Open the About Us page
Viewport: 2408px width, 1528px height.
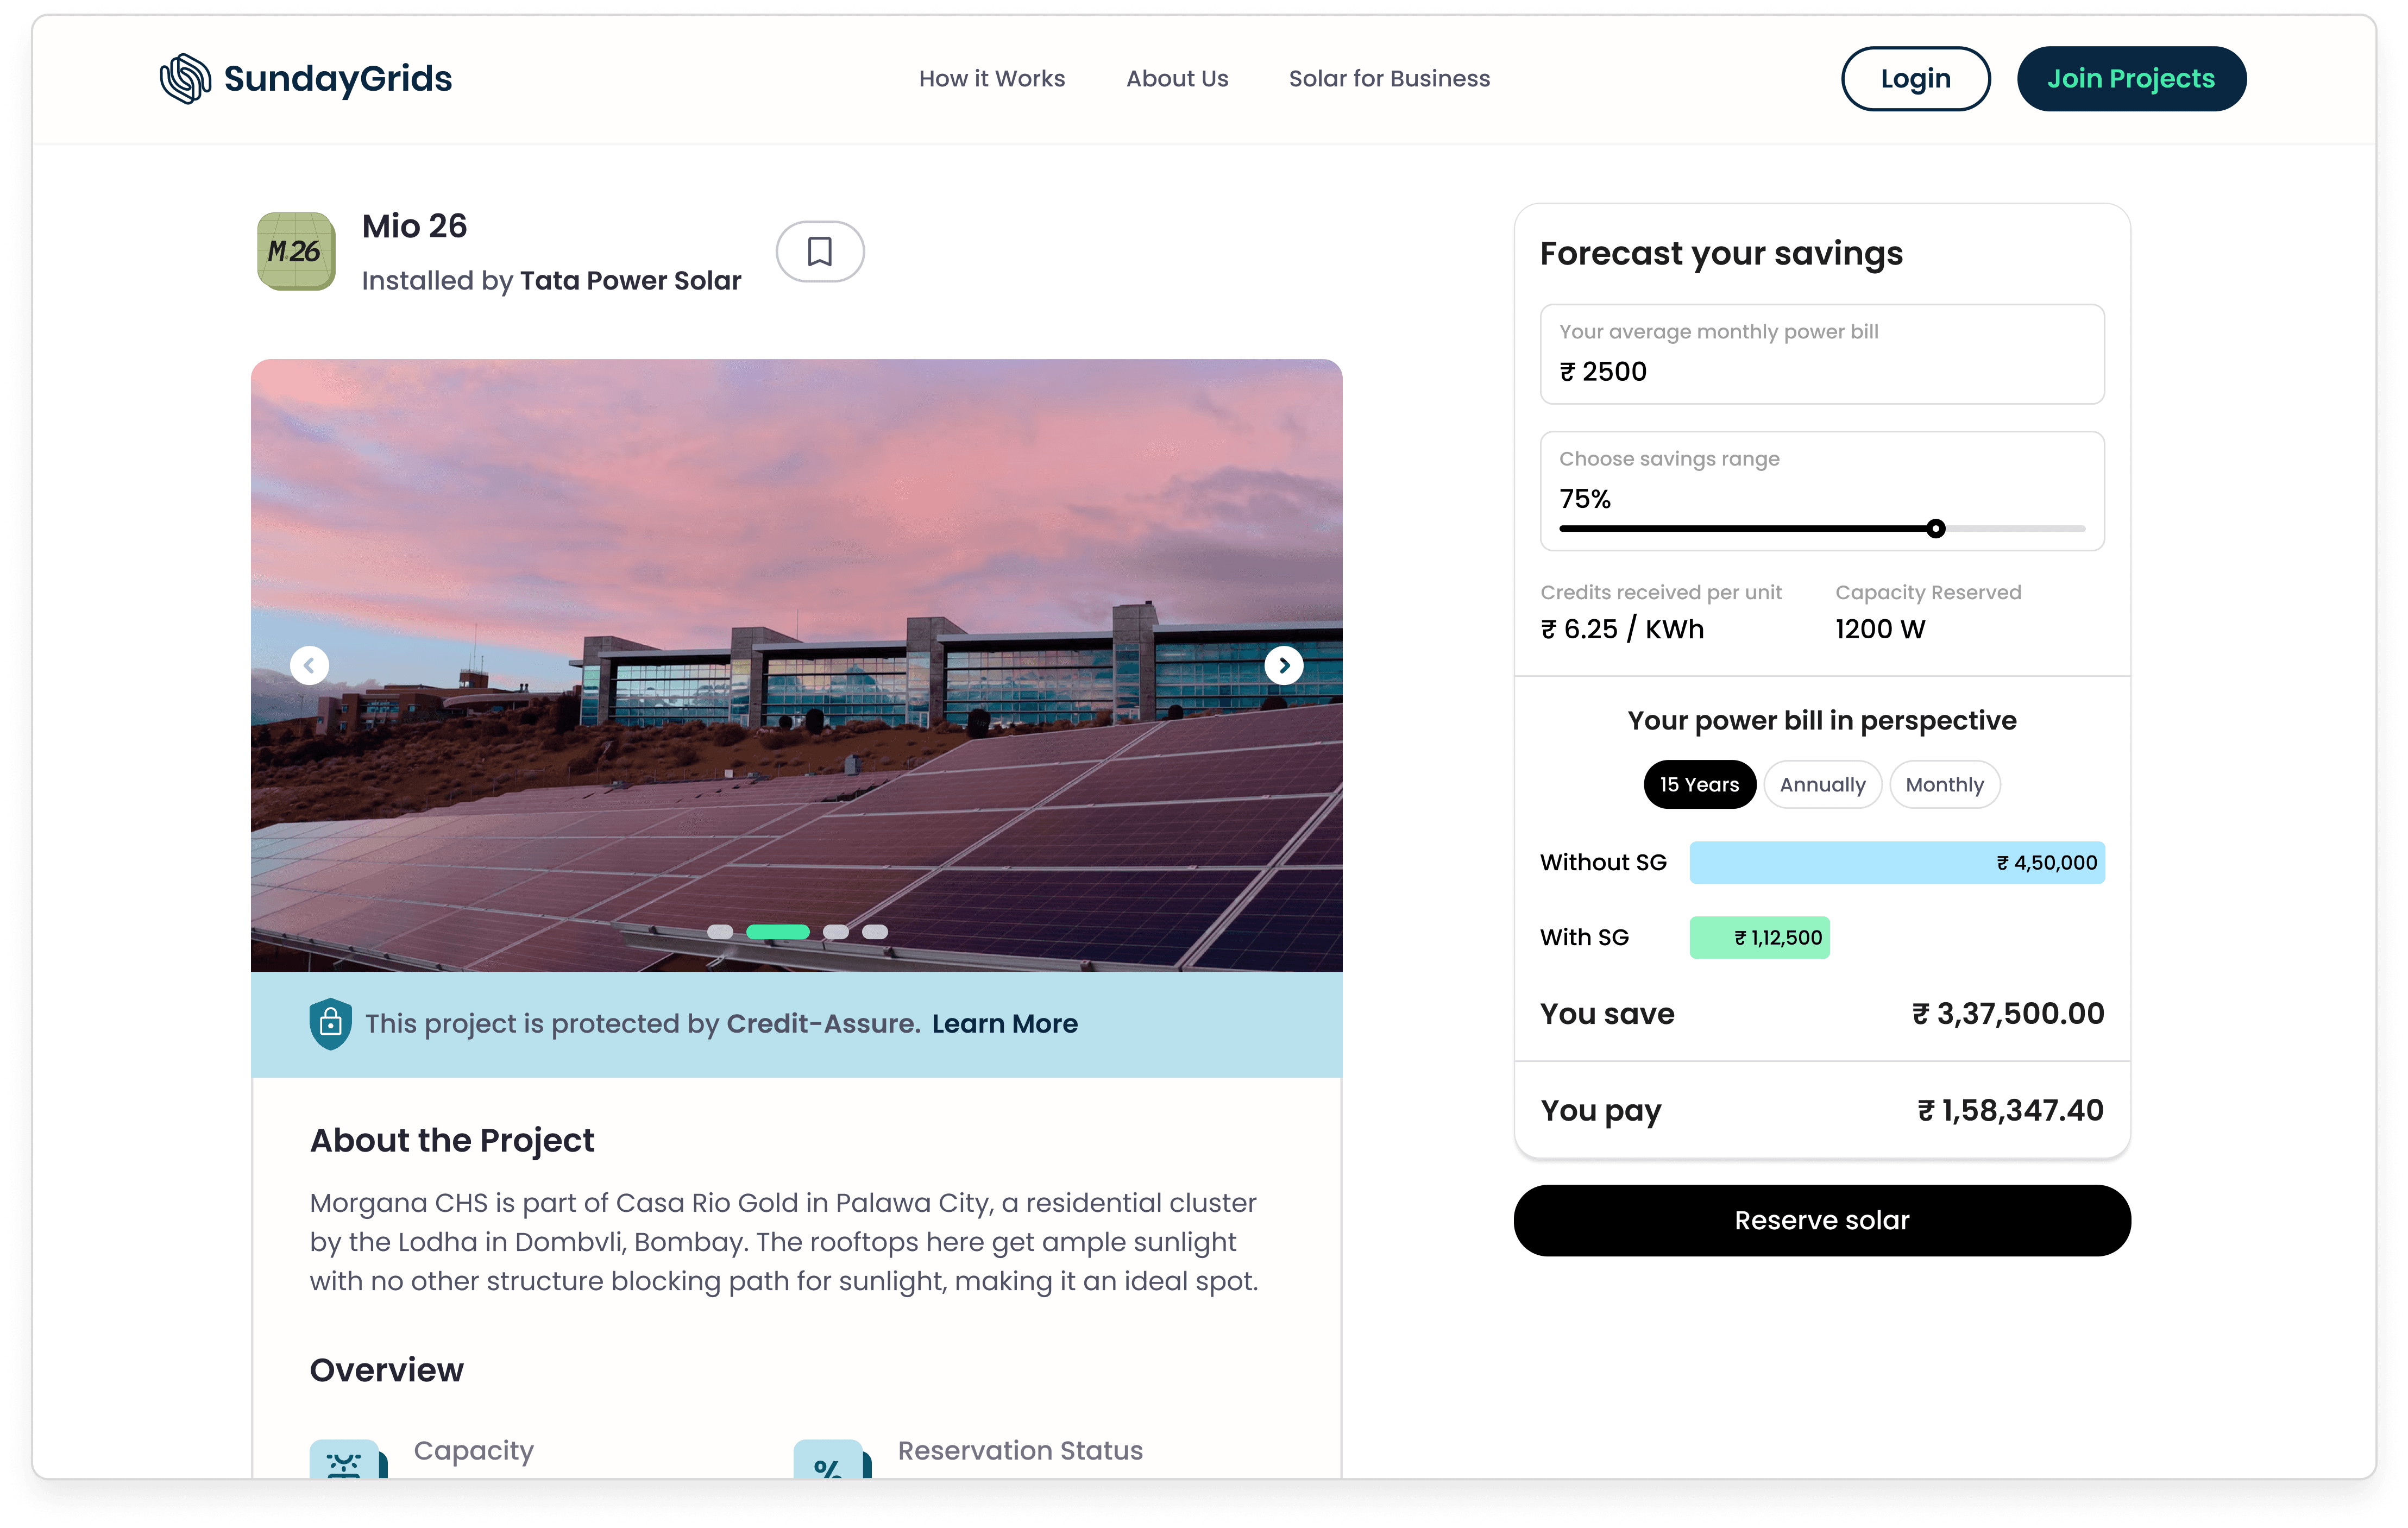1177,79
